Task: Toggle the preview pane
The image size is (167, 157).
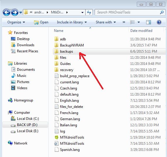Action: (149, 22)
